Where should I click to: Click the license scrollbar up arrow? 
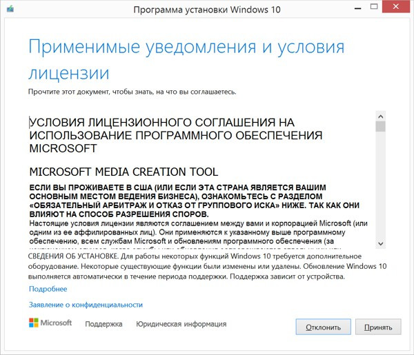pyautogui.click(x=380, y=116)
